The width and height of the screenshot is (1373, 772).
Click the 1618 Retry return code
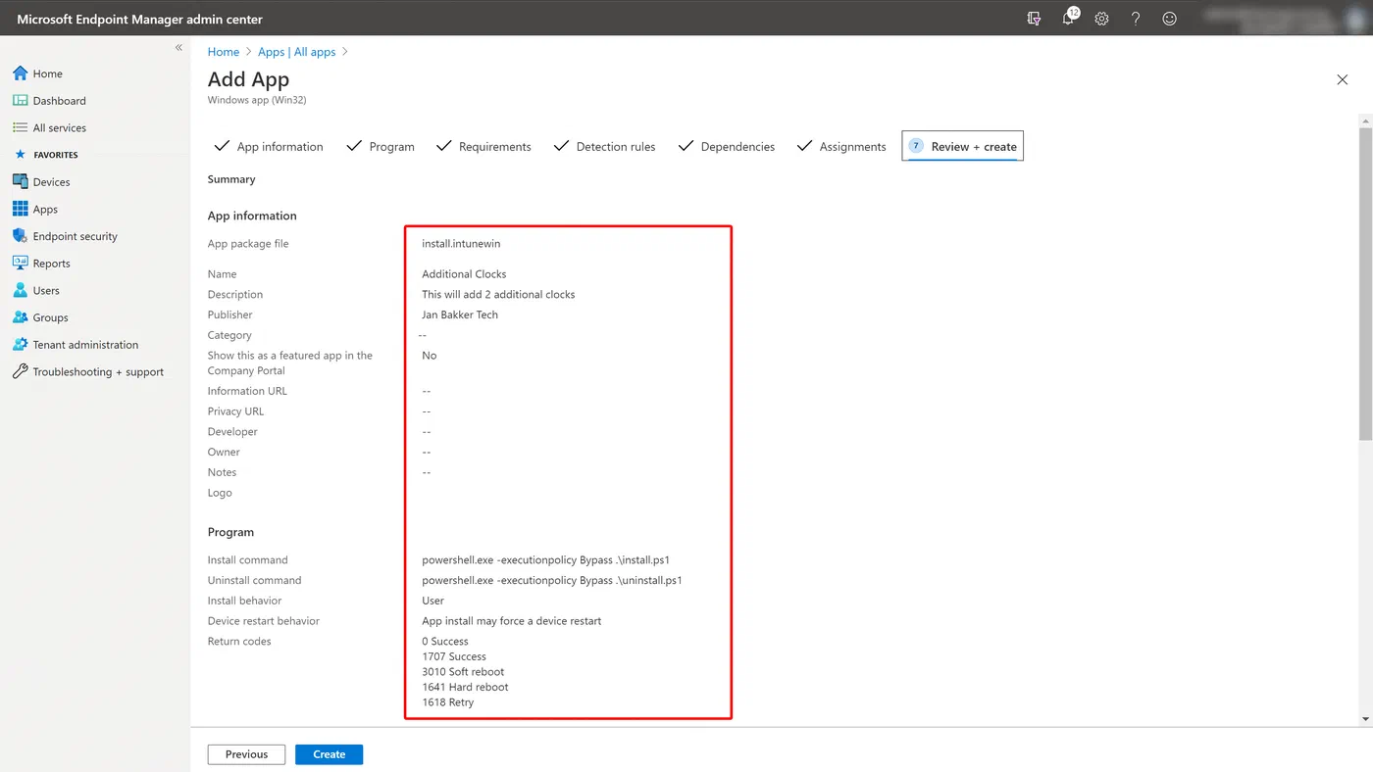[448, 702]
